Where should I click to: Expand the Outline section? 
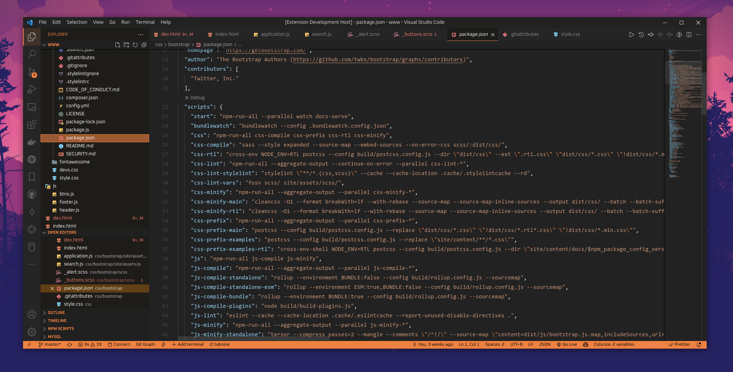tap(56, 313)
